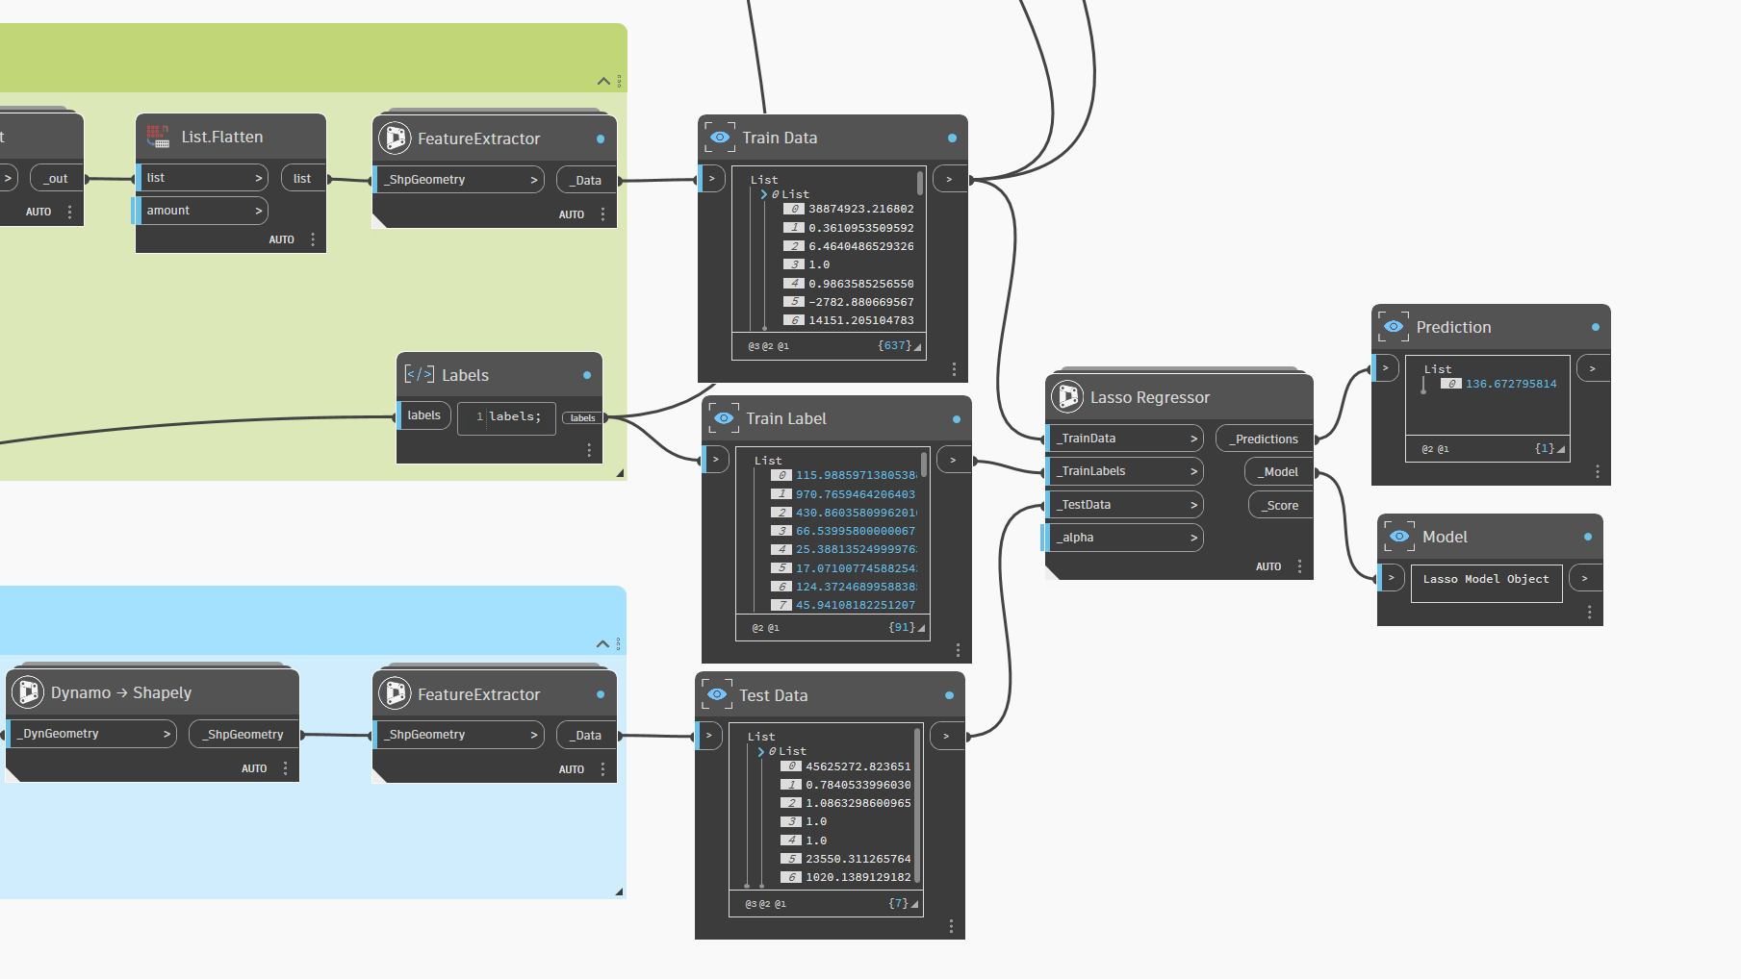
Task: Toggle bottom FeatureExtractor status dot
Action: tap(601, 694)
